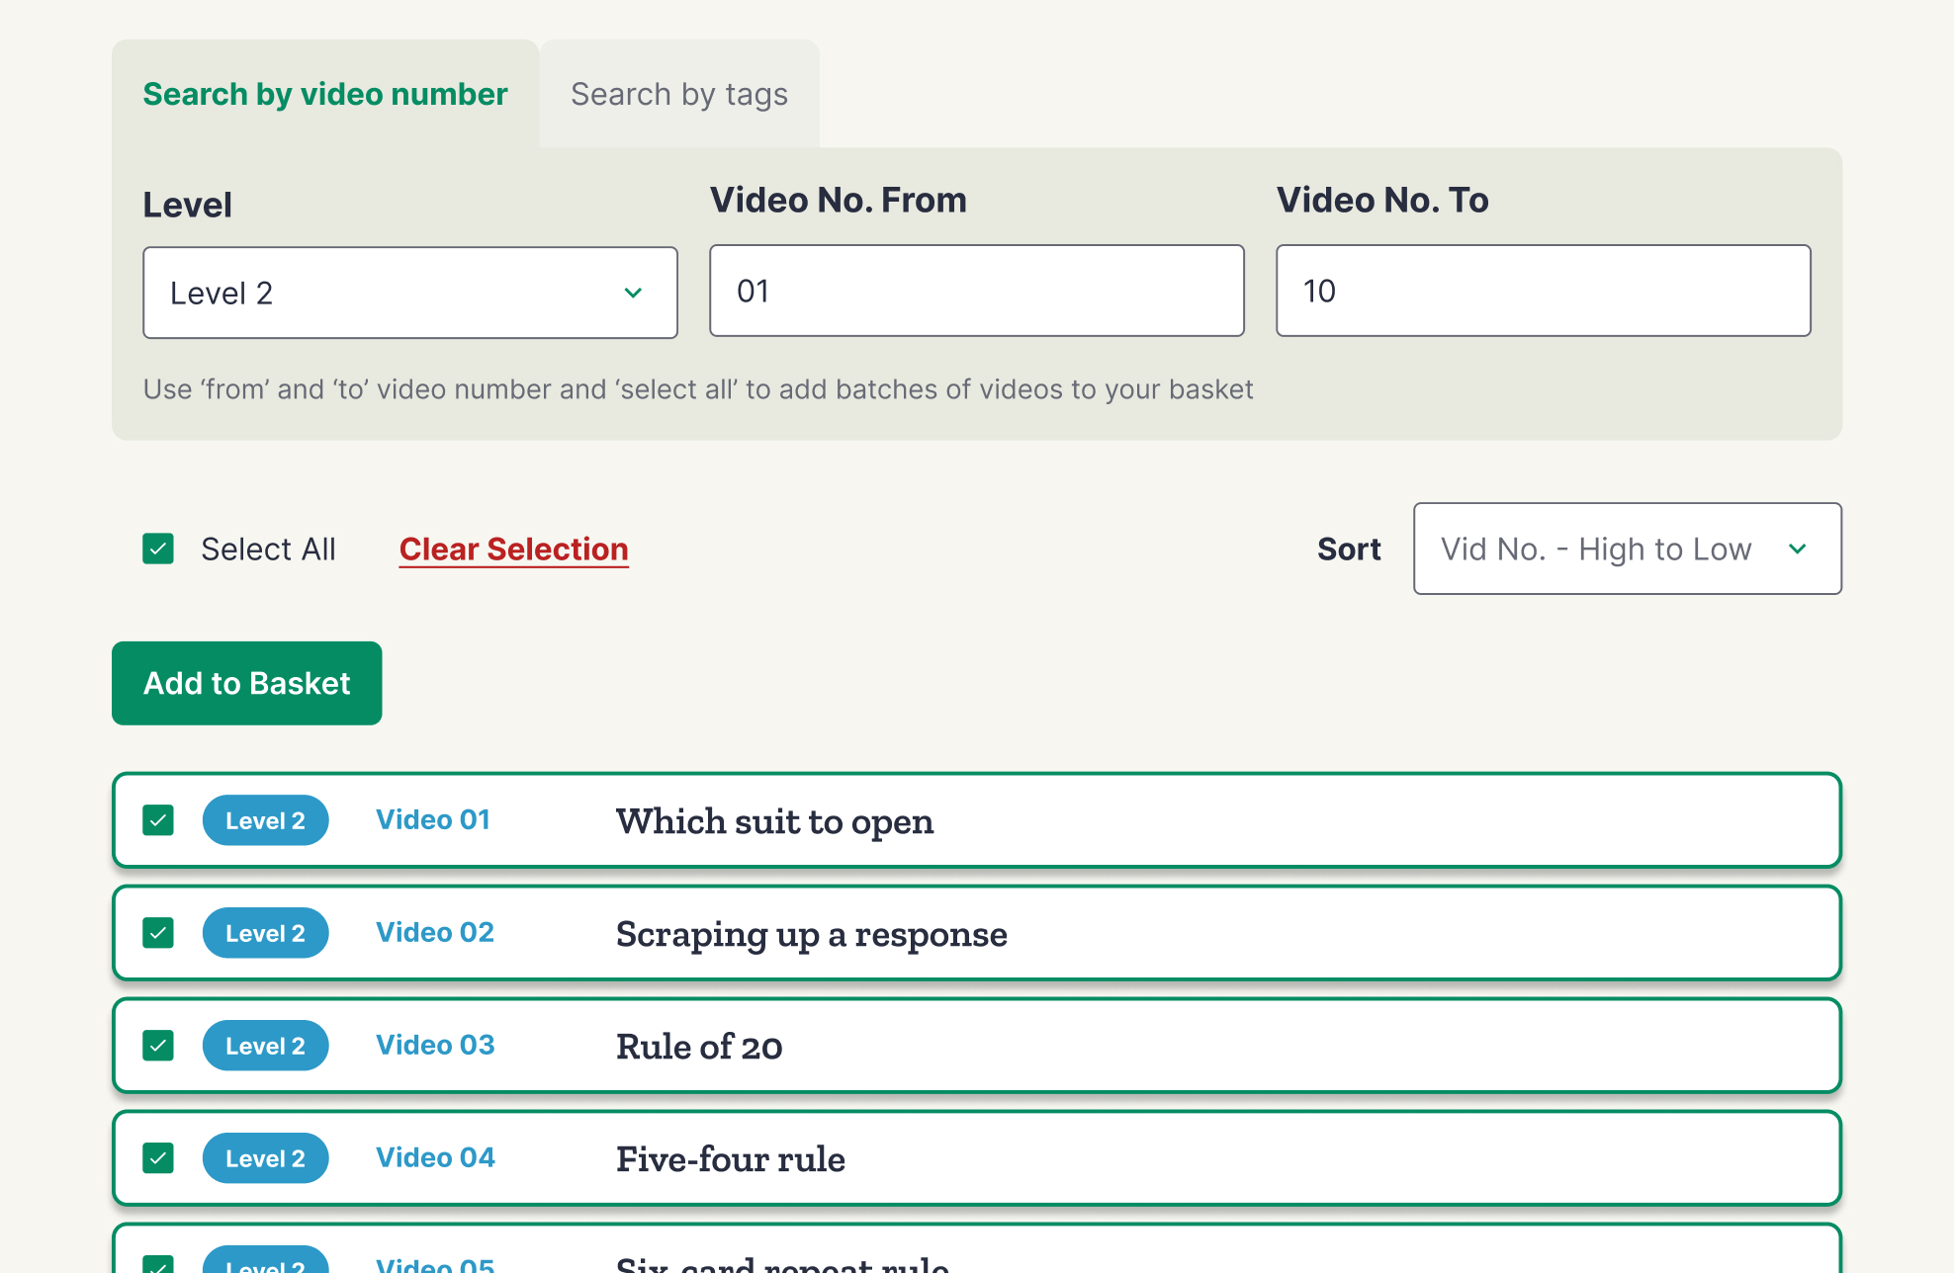The width and height of the screenshot is (1954, 1273).
Task: Uncheck the Select All checkbox
Action: tap(158, 549)
